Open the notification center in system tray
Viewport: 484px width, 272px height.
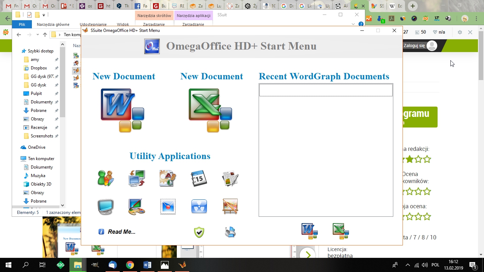pyautogui.click(x=473, y=265)
